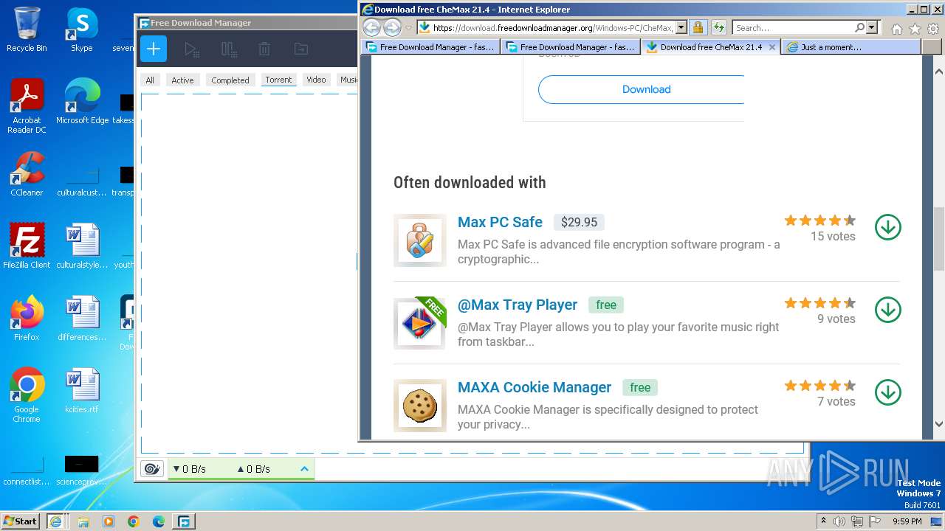Select the Active filter tab

point(182,80)
